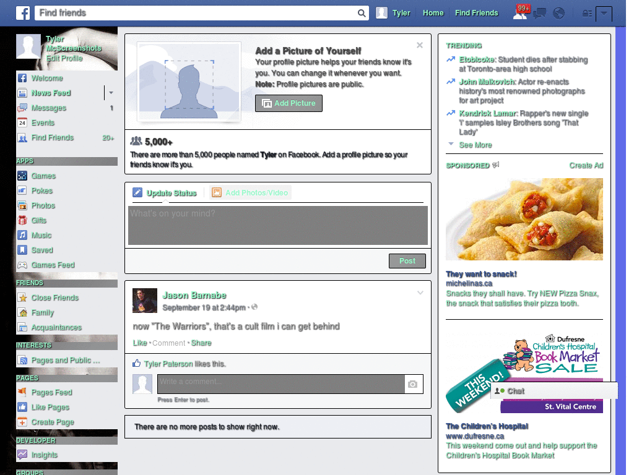Open Jason Barnabe's profile name link
This screenshot has height=475, width=634.
coord(194,295)
